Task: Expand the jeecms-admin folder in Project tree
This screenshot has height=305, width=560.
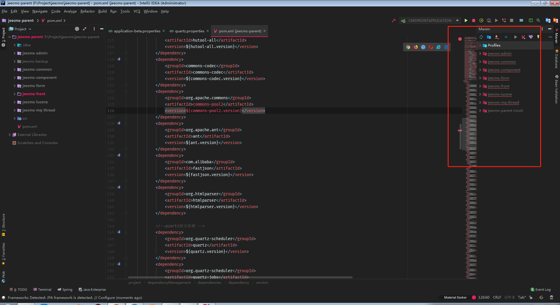Action: click(x=15, y=53)
